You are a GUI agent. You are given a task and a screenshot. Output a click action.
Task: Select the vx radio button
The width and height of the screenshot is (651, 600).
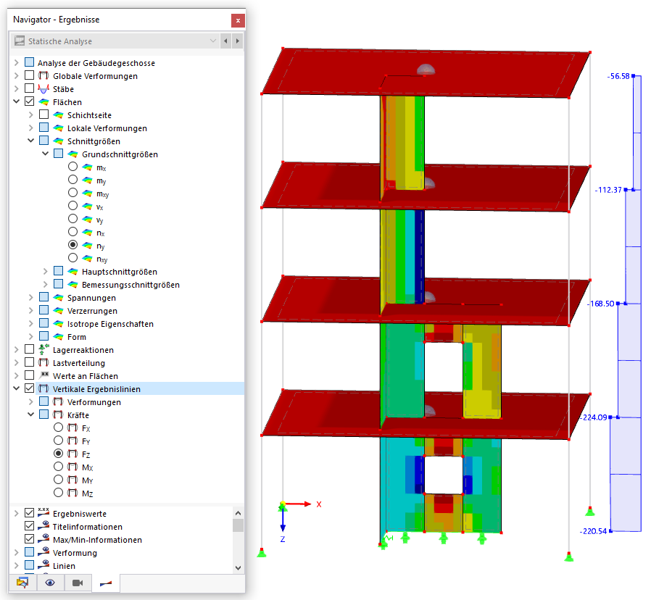pyautogui.click(x=72, y=206)
